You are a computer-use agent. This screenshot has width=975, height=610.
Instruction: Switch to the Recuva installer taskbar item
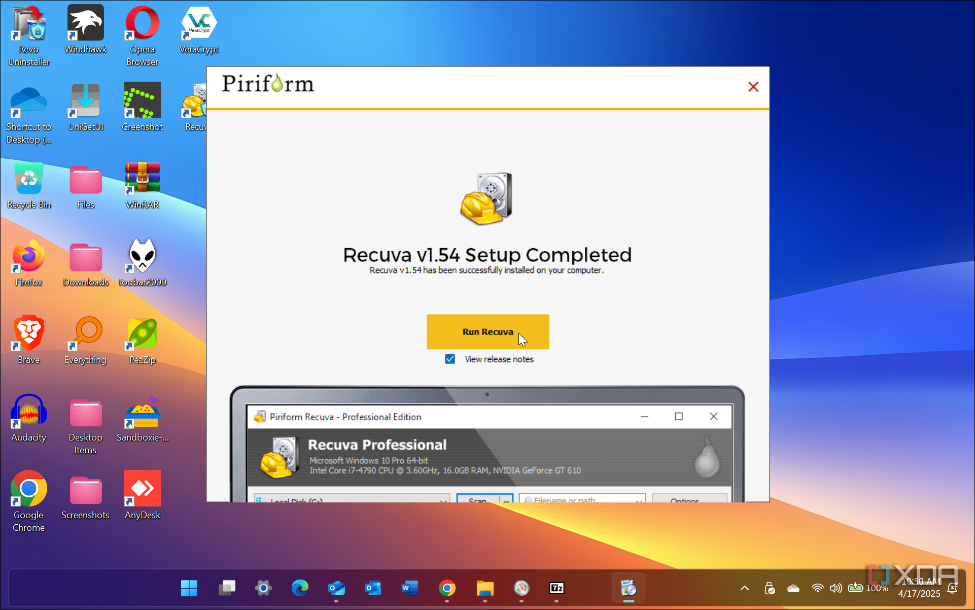tap(629, 588)
